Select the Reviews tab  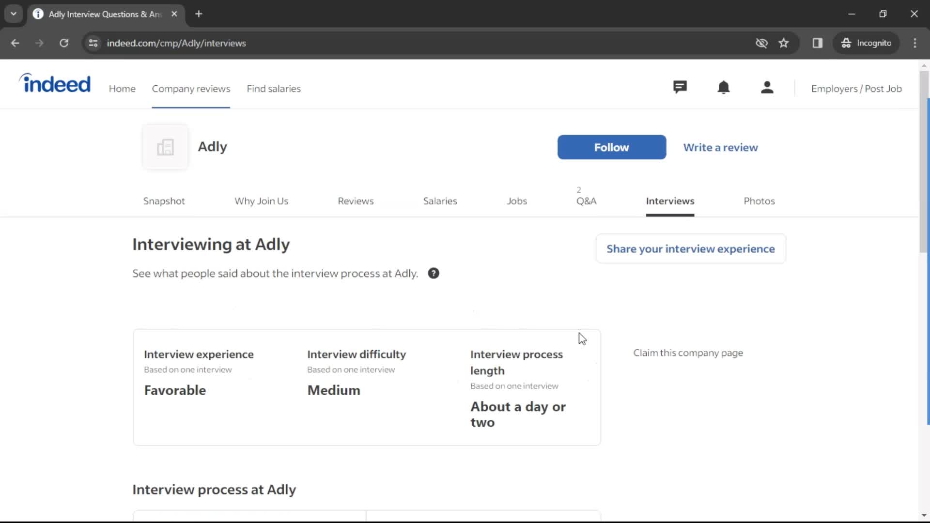click(356, 200)
